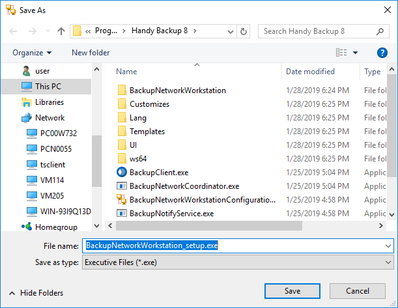Refresh the Handy Backup 8 folder
The width and height of the screenshot is (398, 308).
[x=244, y=31]
